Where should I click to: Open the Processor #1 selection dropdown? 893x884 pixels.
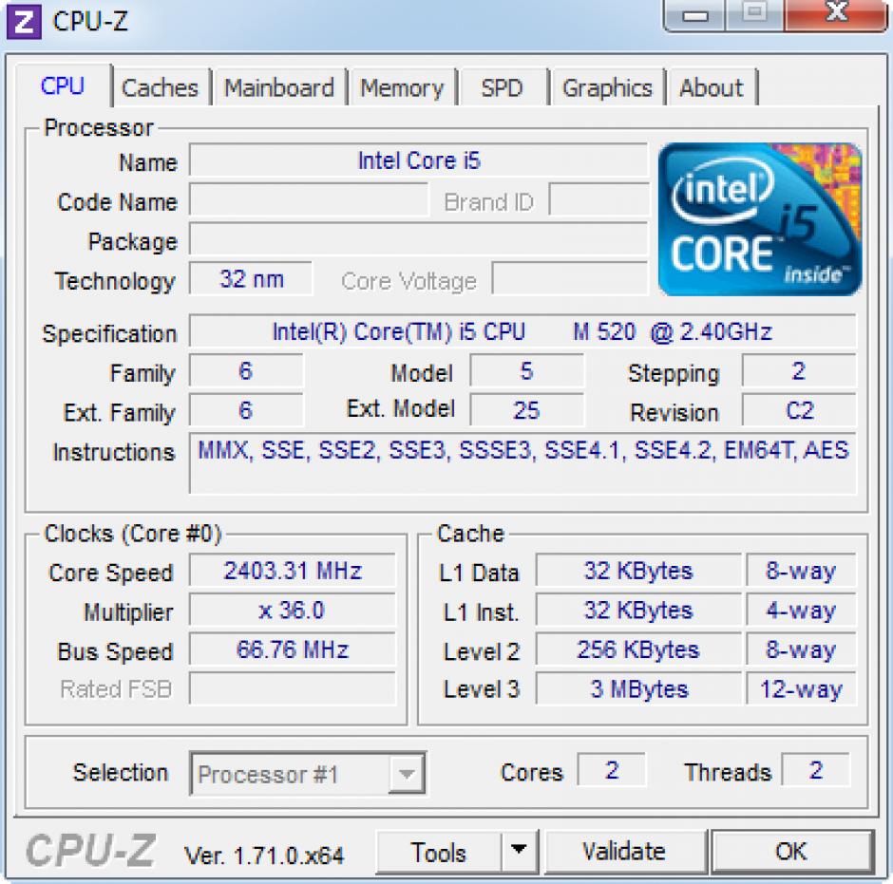point(308,774)
